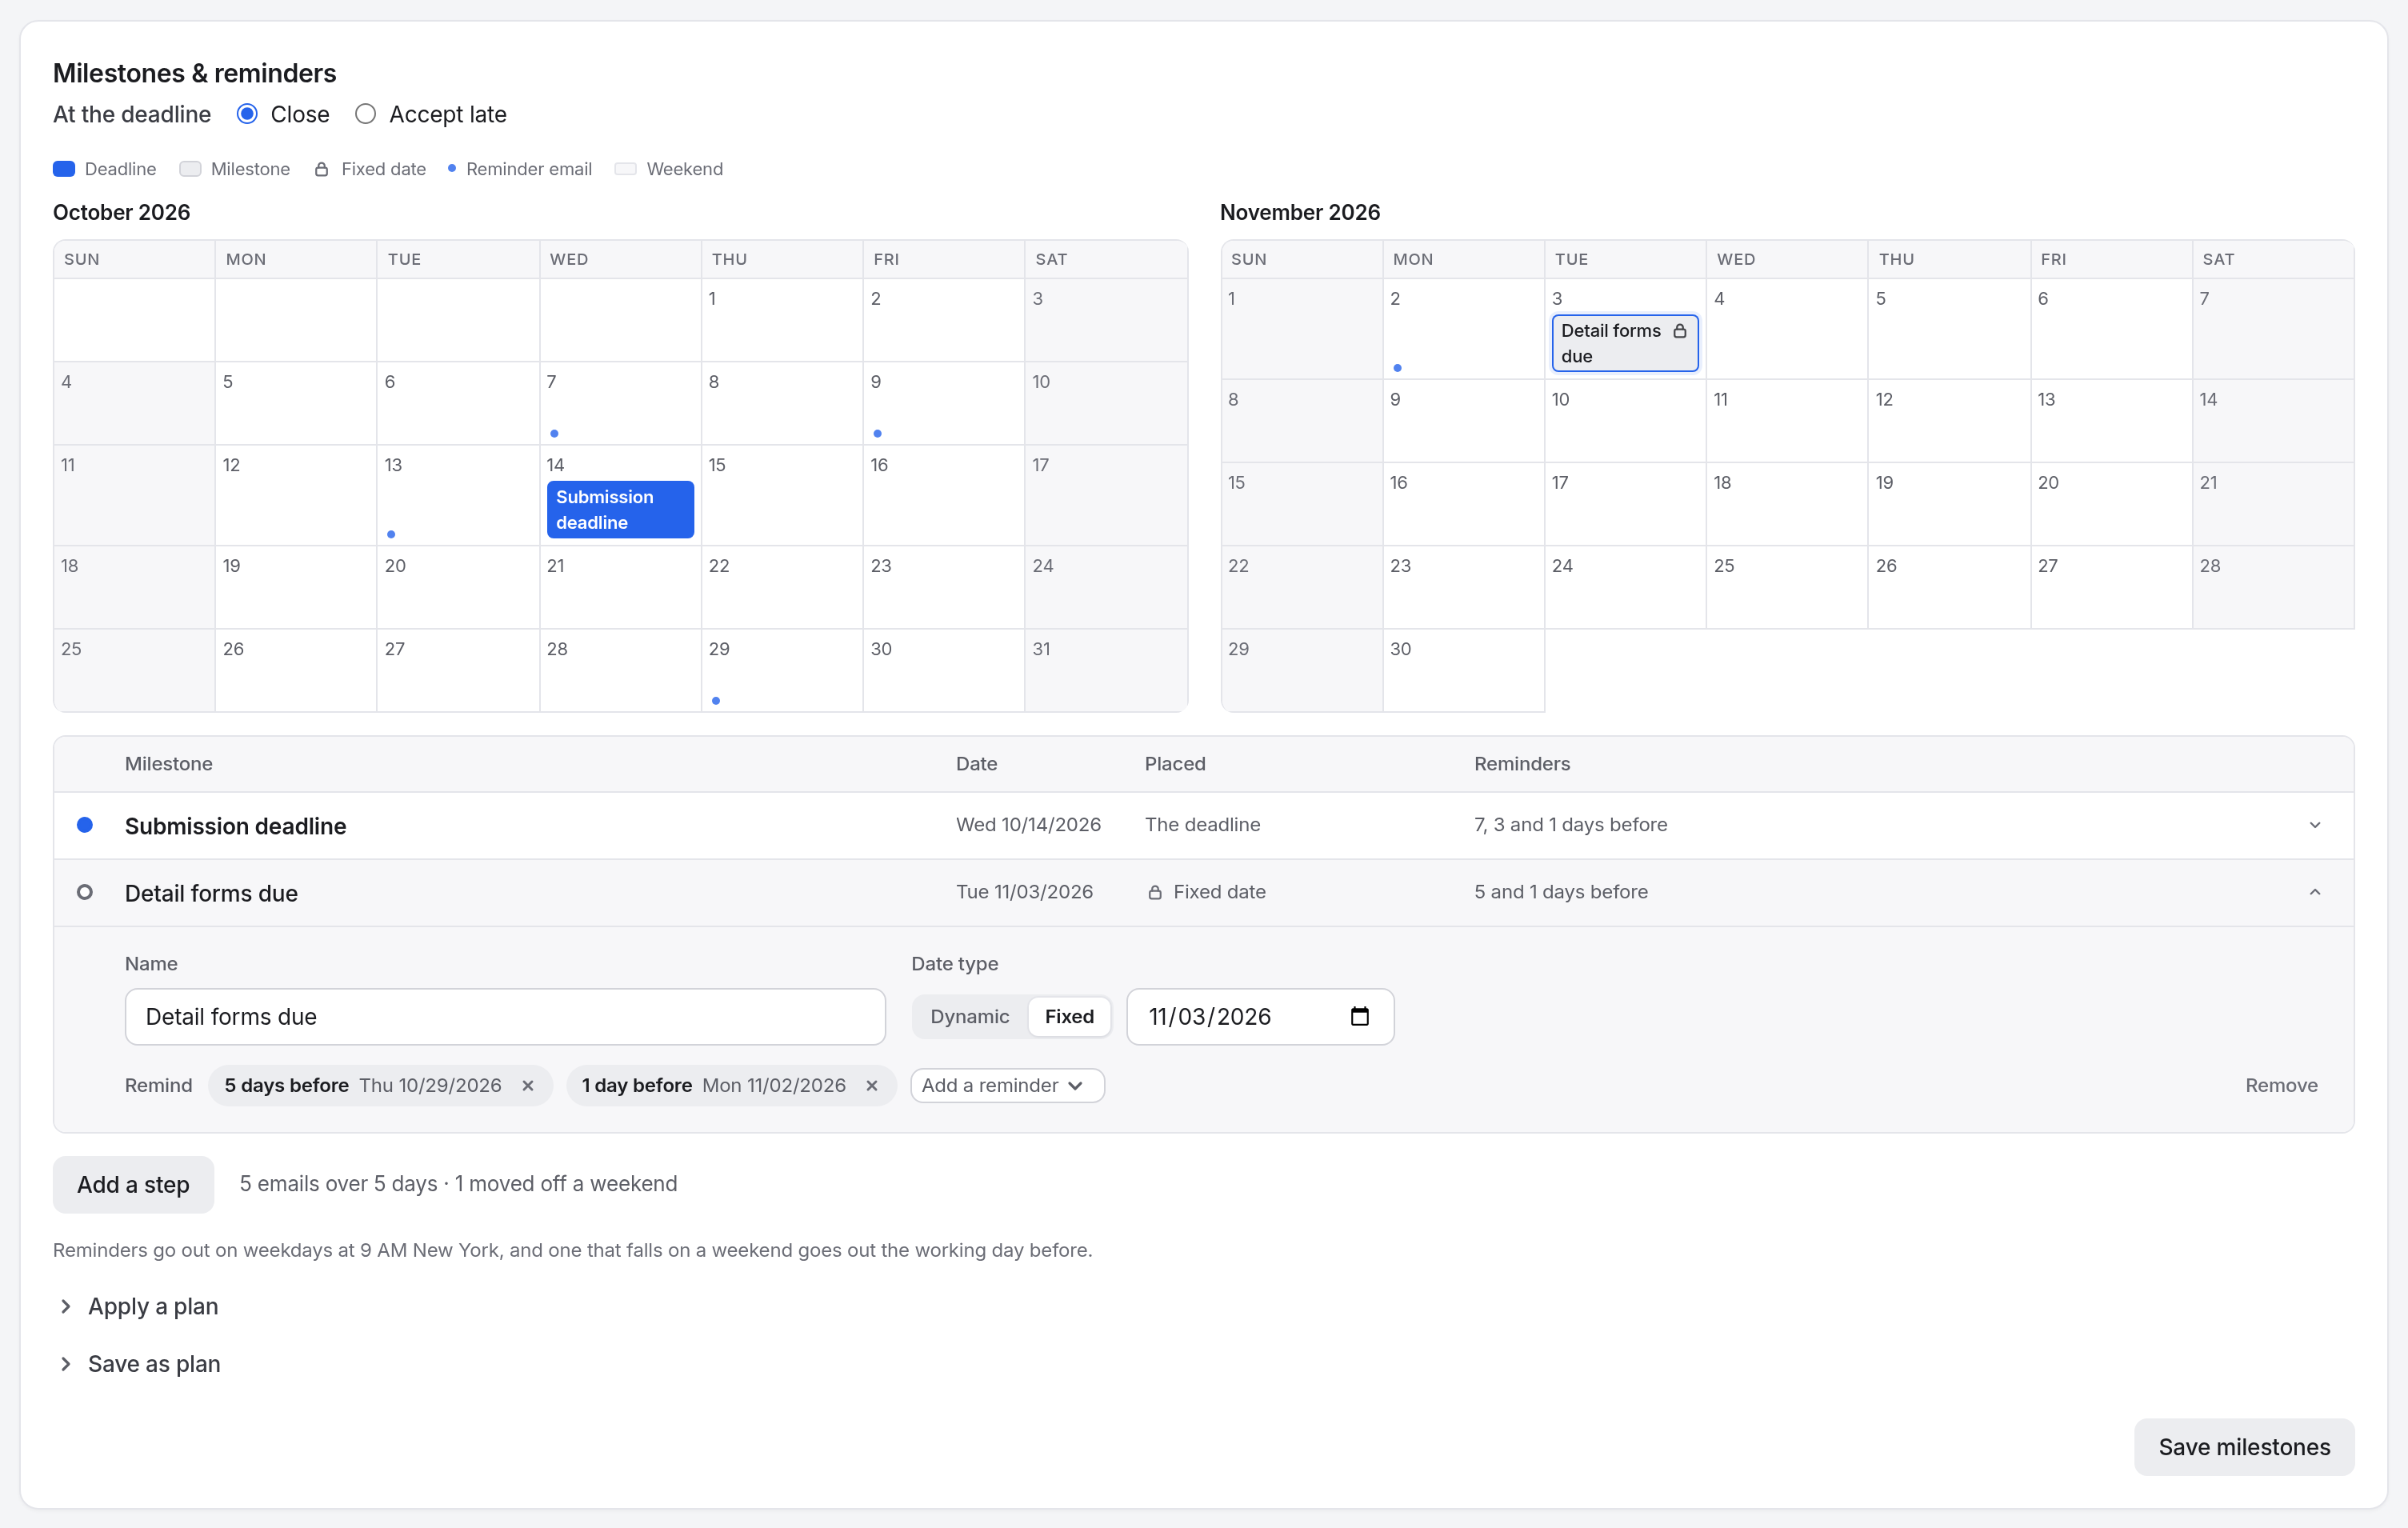
Task: Click the reminder dot on October 13
Action: [x=391, y=534]
